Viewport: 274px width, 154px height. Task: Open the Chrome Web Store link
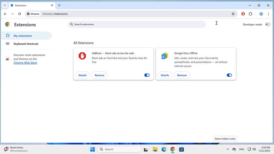tap(25, 63)
